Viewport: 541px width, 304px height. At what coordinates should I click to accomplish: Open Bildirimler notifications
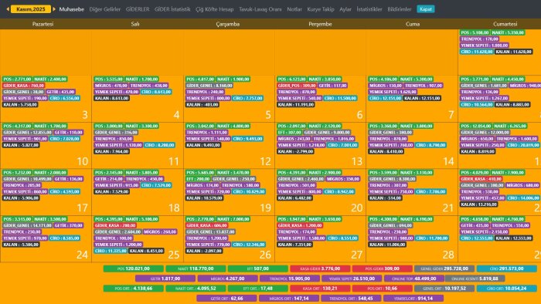click(400, 9)
